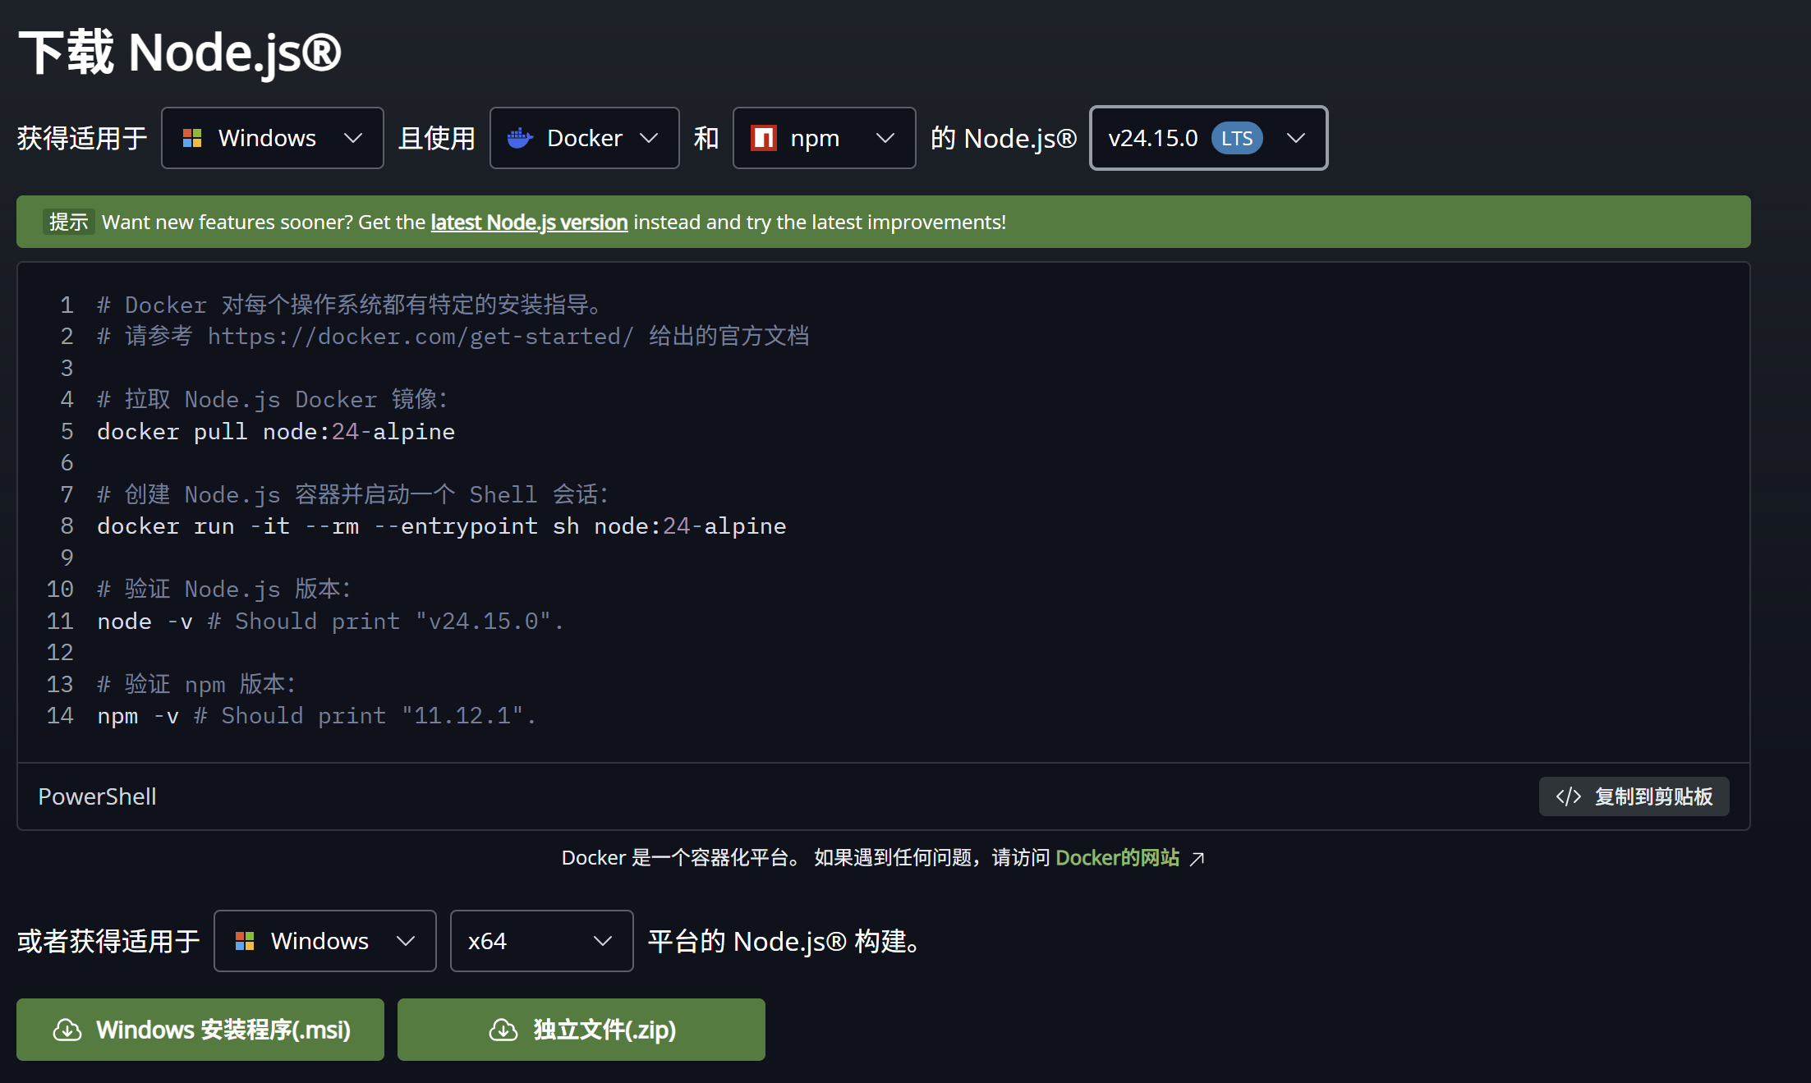Click the Windows logo in top dropdown
Image resolution: width=1811 pixels, height=1083 pixels.
click(x=192, y=138)
